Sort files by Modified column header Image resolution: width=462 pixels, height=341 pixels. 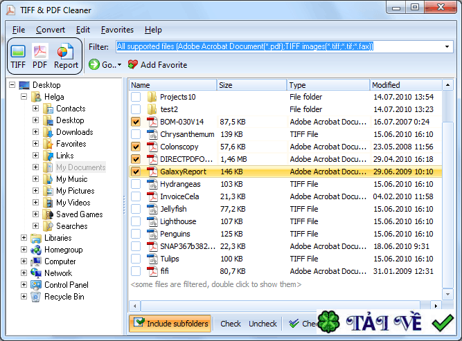click(406, 85)
